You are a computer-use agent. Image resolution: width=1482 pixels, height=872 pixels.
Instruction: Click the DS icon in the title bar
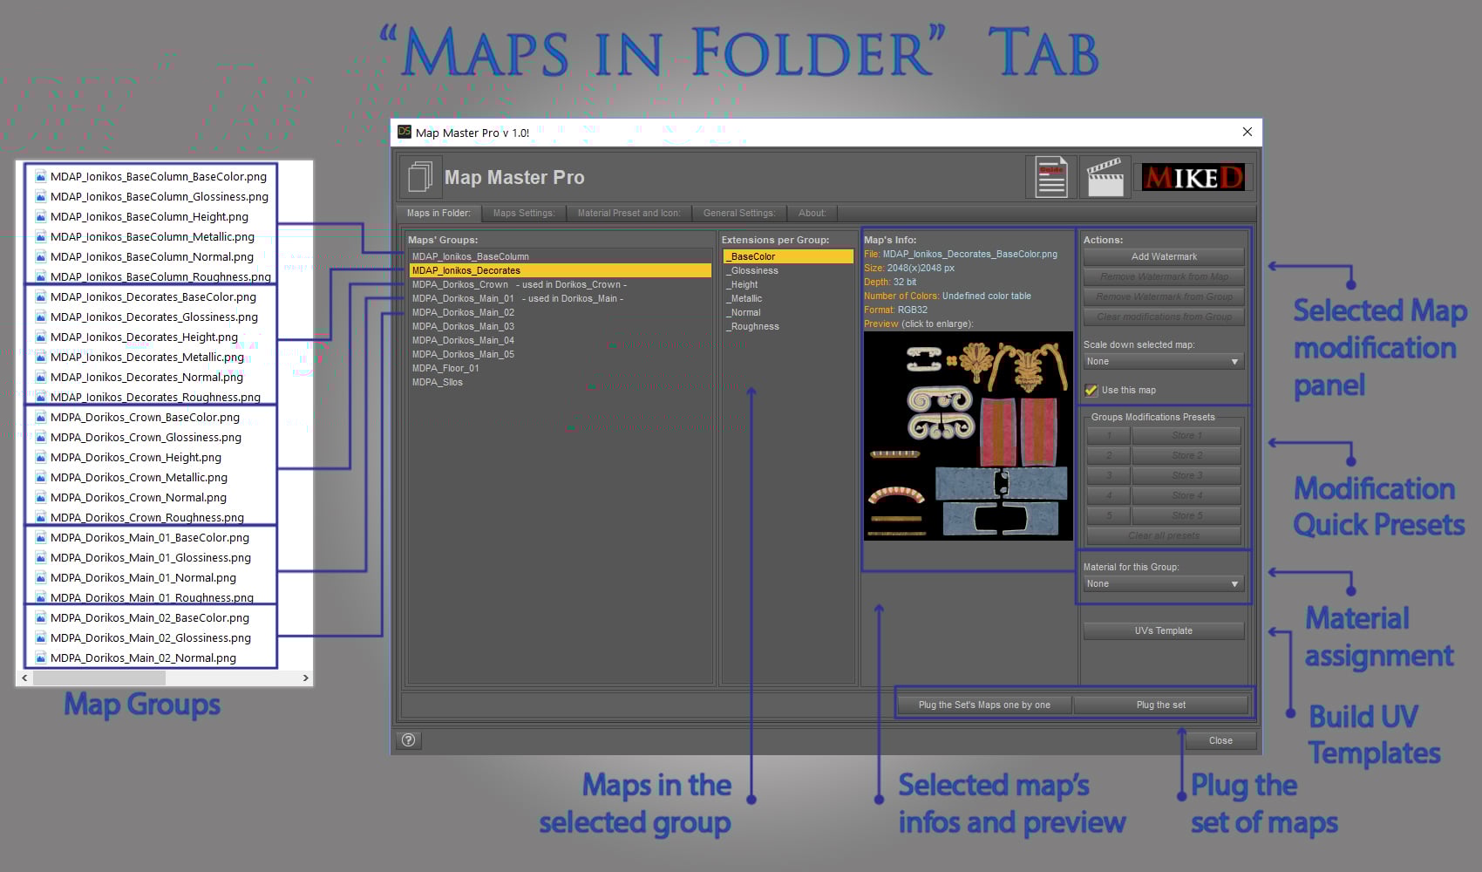click(x=404, y=132)
